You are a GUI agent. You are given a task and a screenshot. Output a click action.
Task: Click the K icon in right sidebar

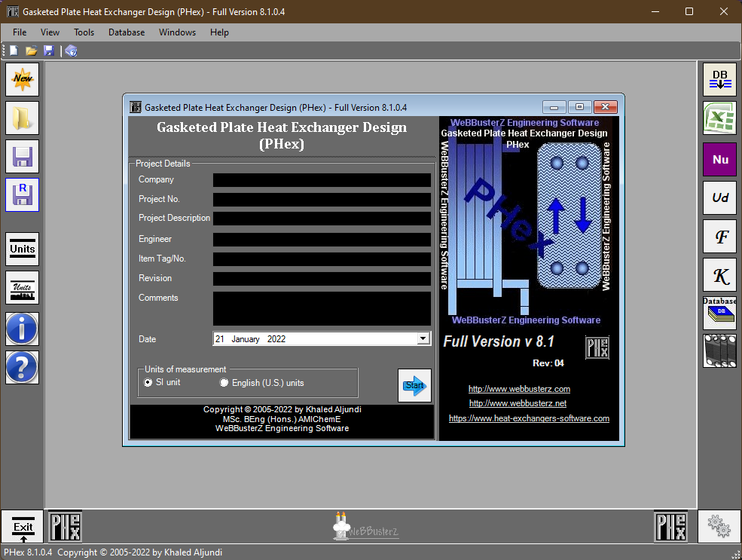click(x=719, y=275)
